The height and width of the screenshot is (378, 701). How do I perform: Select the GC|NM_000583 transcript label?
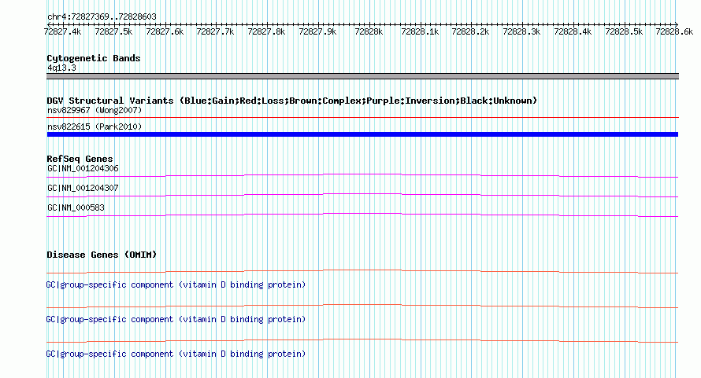[76, 208]
